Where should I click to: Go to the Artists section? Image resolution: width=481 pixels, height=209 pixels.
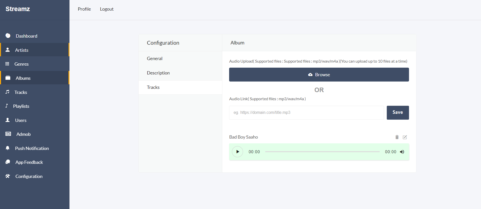22,50
